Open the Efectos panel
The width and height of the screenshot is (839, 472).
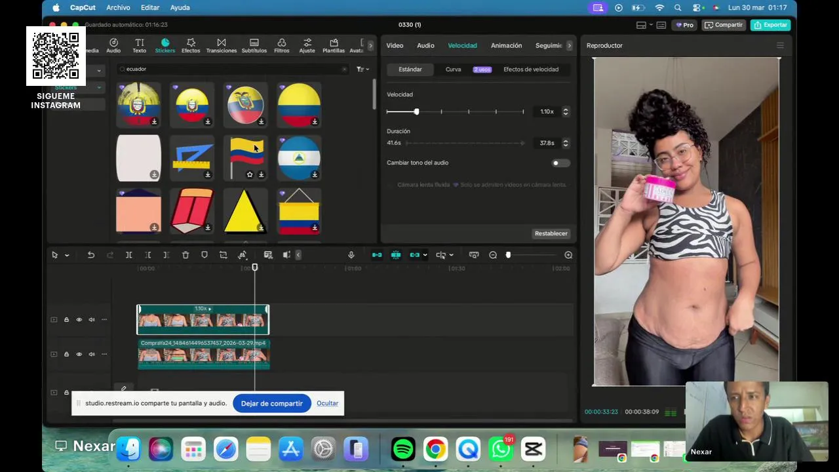pos(191,45)
